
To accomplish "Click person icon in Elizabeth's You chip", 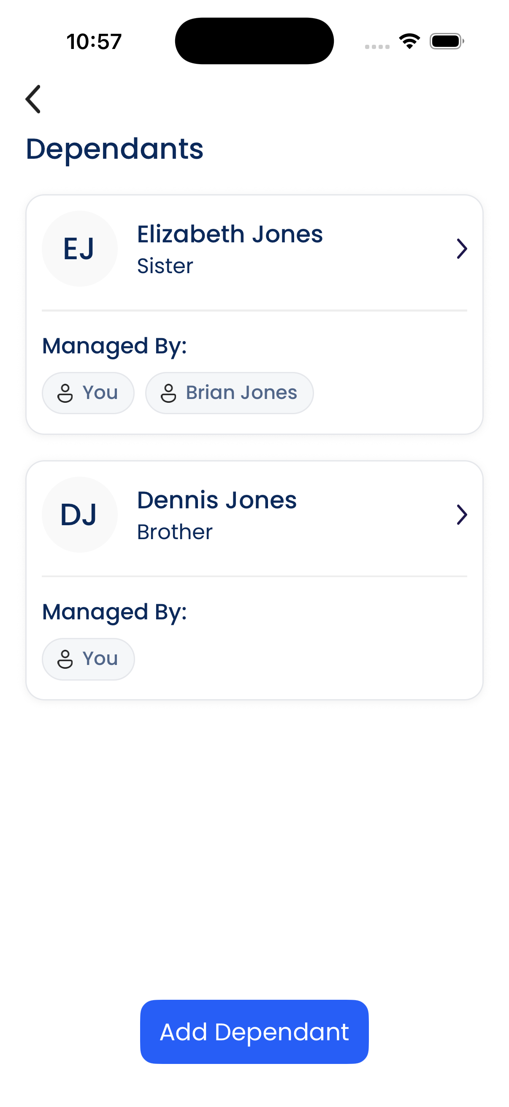I will (x=65, y=393).
